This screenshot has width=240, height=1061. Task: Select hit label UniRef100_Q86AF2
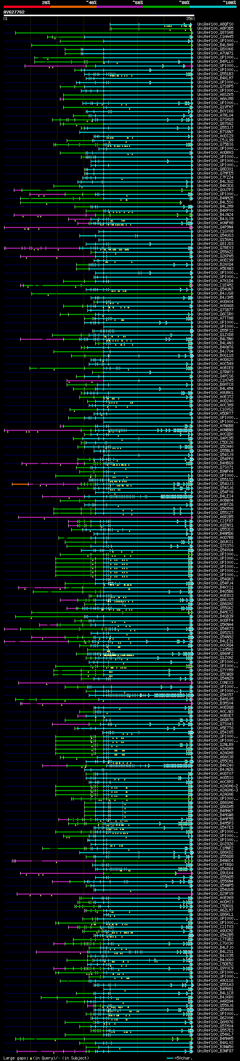(215, 654)
